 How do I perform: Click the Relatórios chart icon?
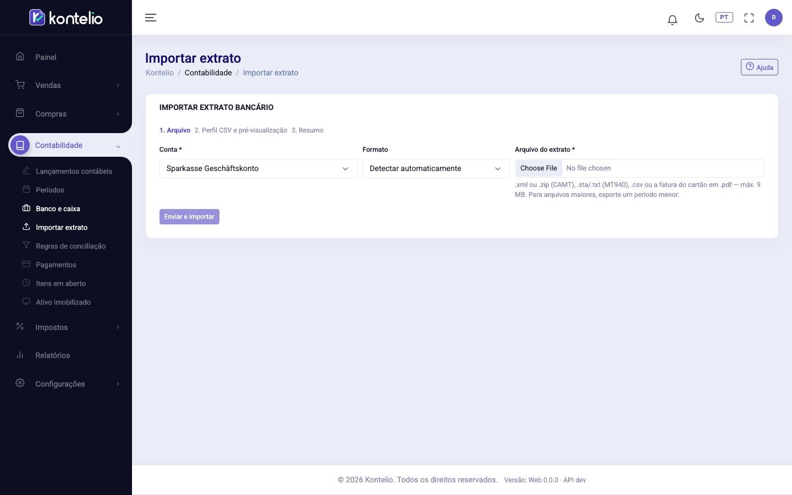point(20,355)
